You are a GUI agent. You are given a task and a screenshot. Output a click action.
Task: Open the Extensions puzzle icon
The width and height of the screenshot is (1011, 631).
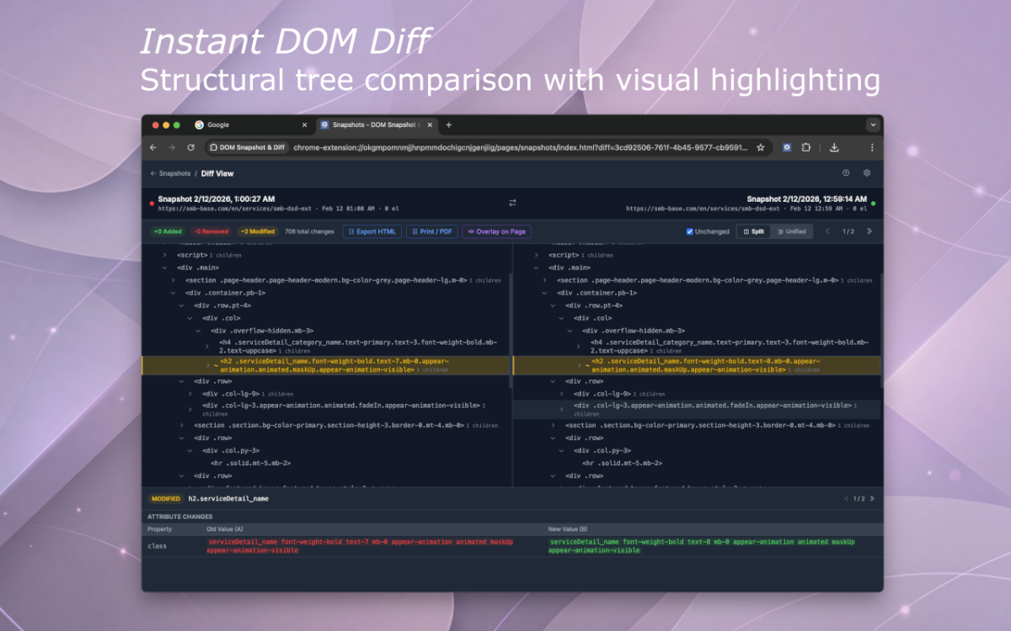(x=806, y=147)
